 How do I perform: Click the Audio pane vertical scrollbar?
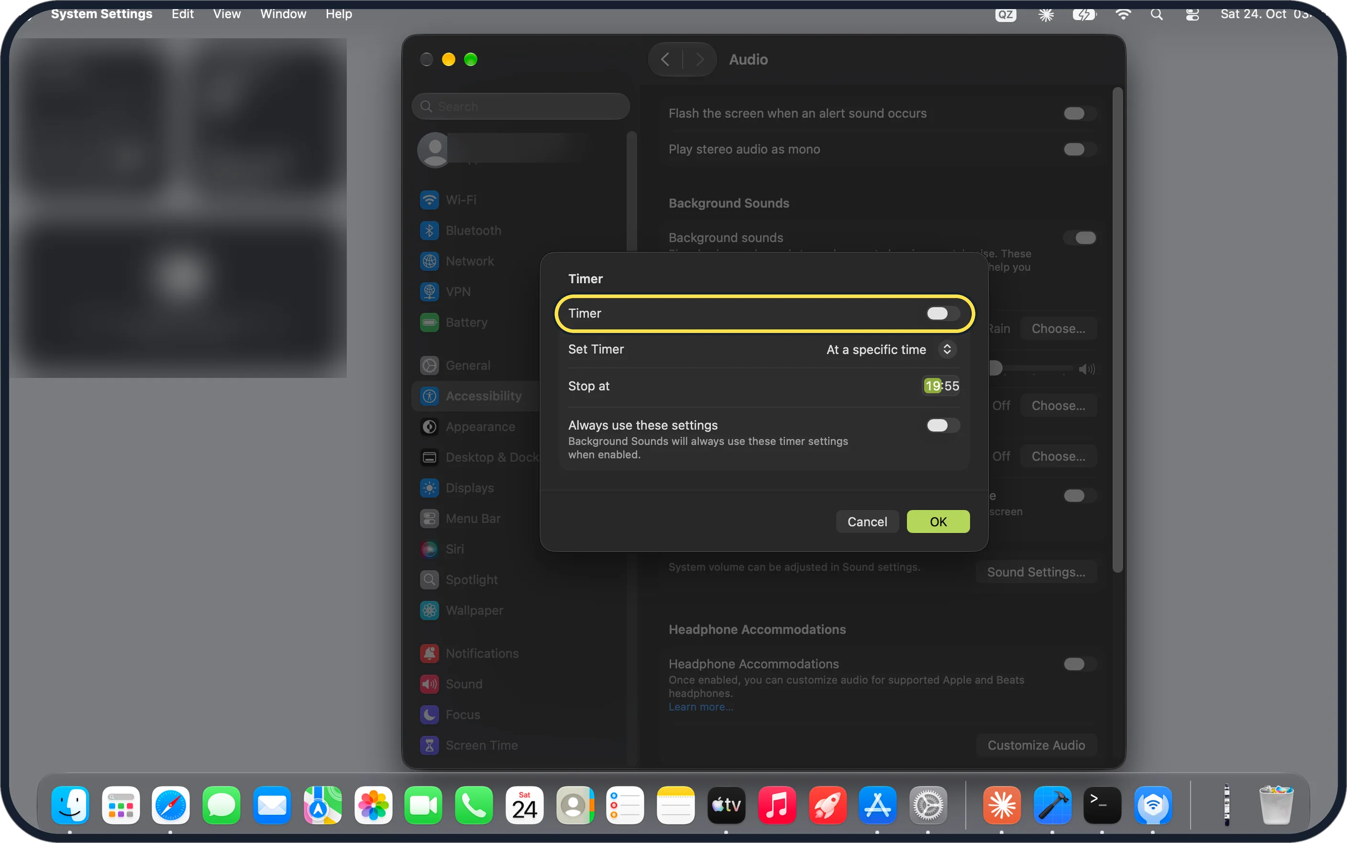(1117, 329)
